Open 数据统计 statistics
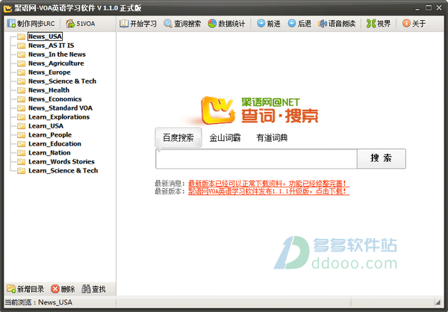The height and width of the screenshot is (312, 448). pos(226,23)
